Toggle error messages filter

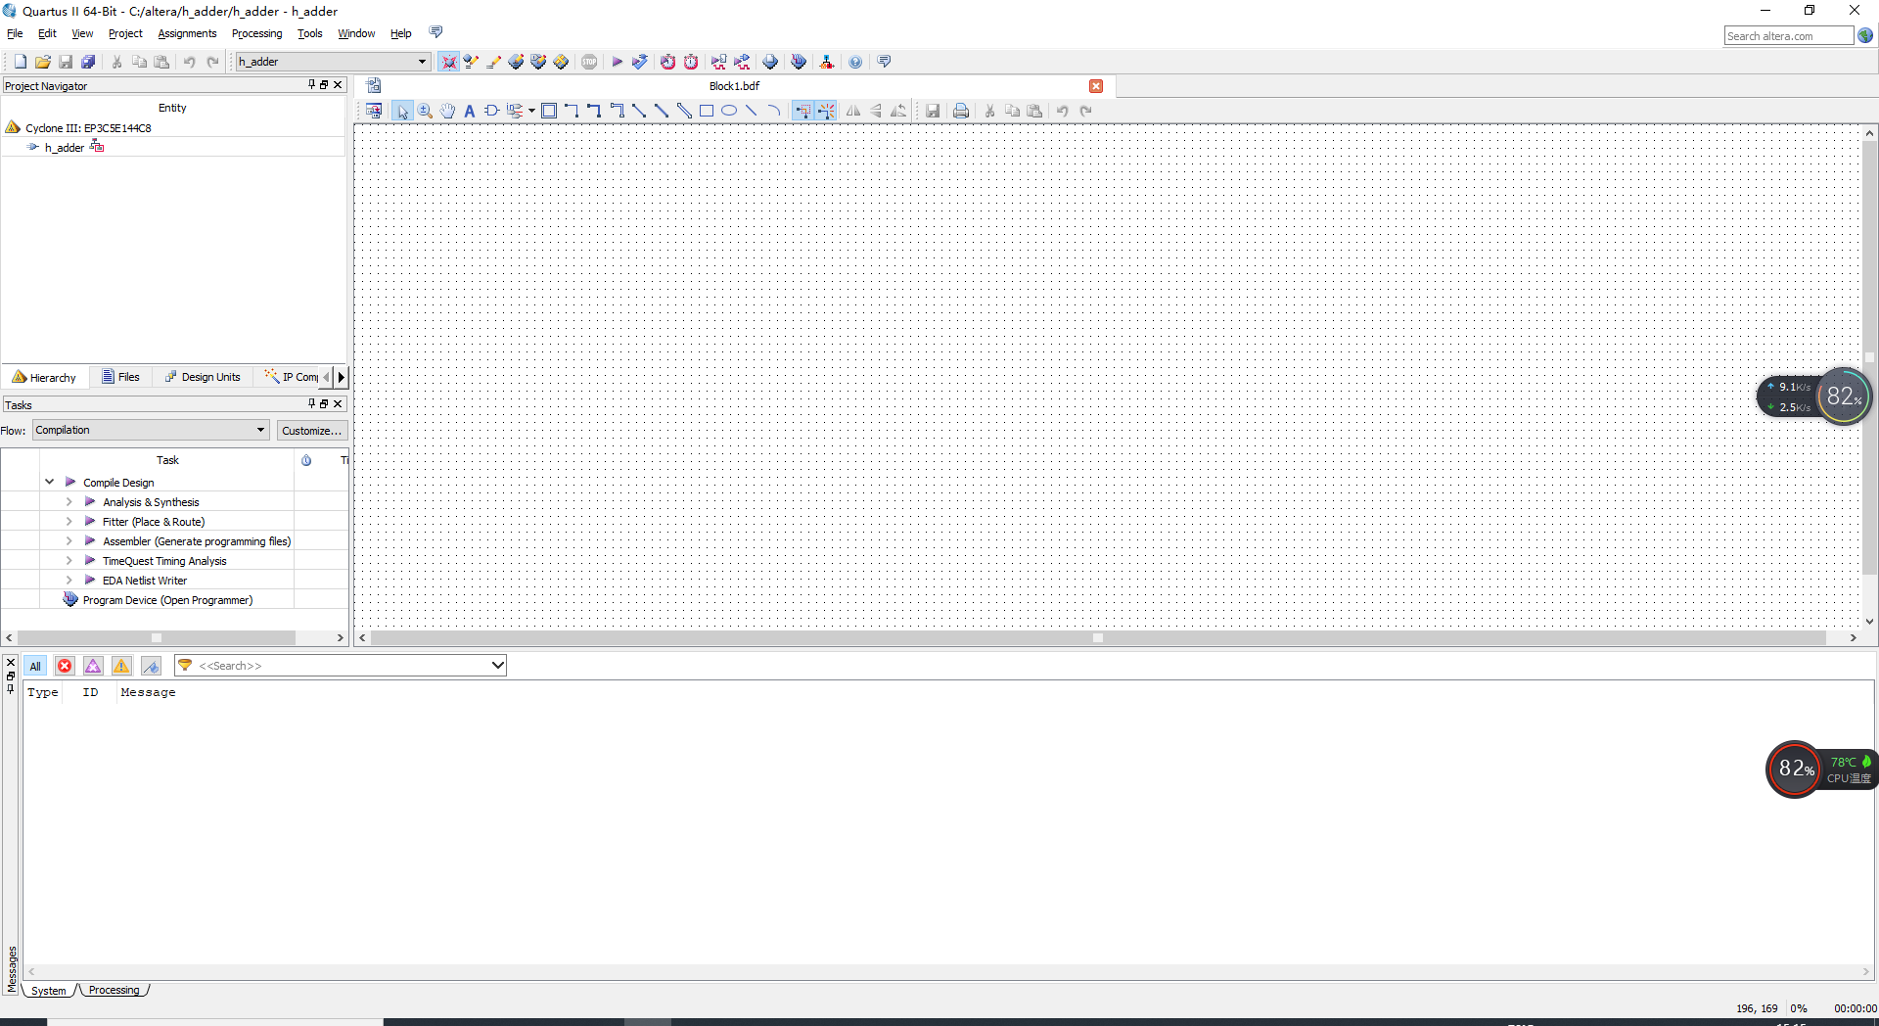point(65,666)
